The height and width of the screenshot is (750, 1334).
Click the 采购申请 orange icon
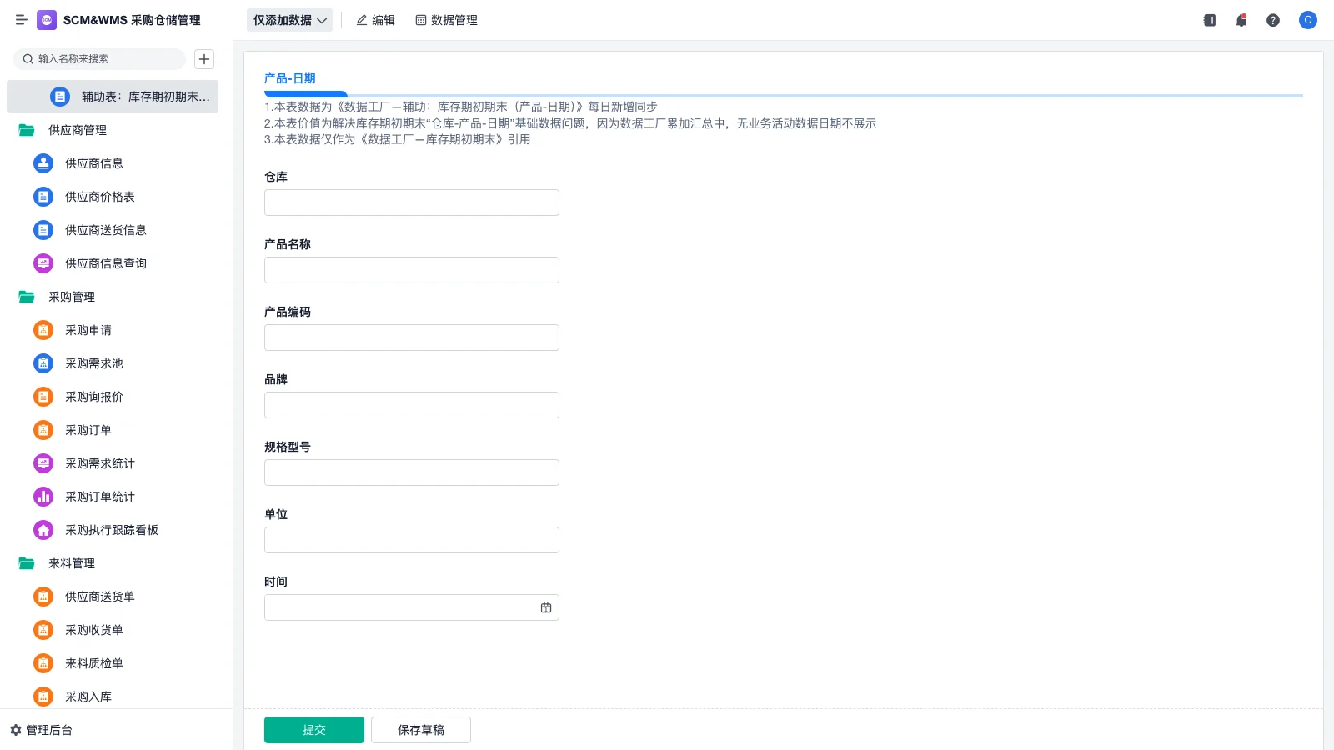point(43,330)
